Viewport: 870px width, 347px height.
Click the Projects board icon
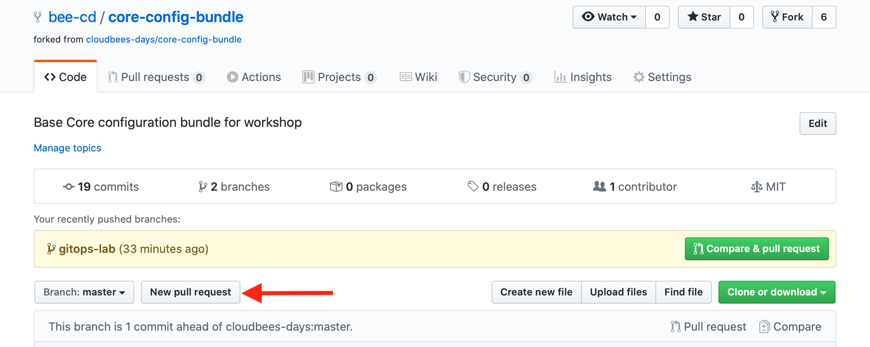[308, 77]
